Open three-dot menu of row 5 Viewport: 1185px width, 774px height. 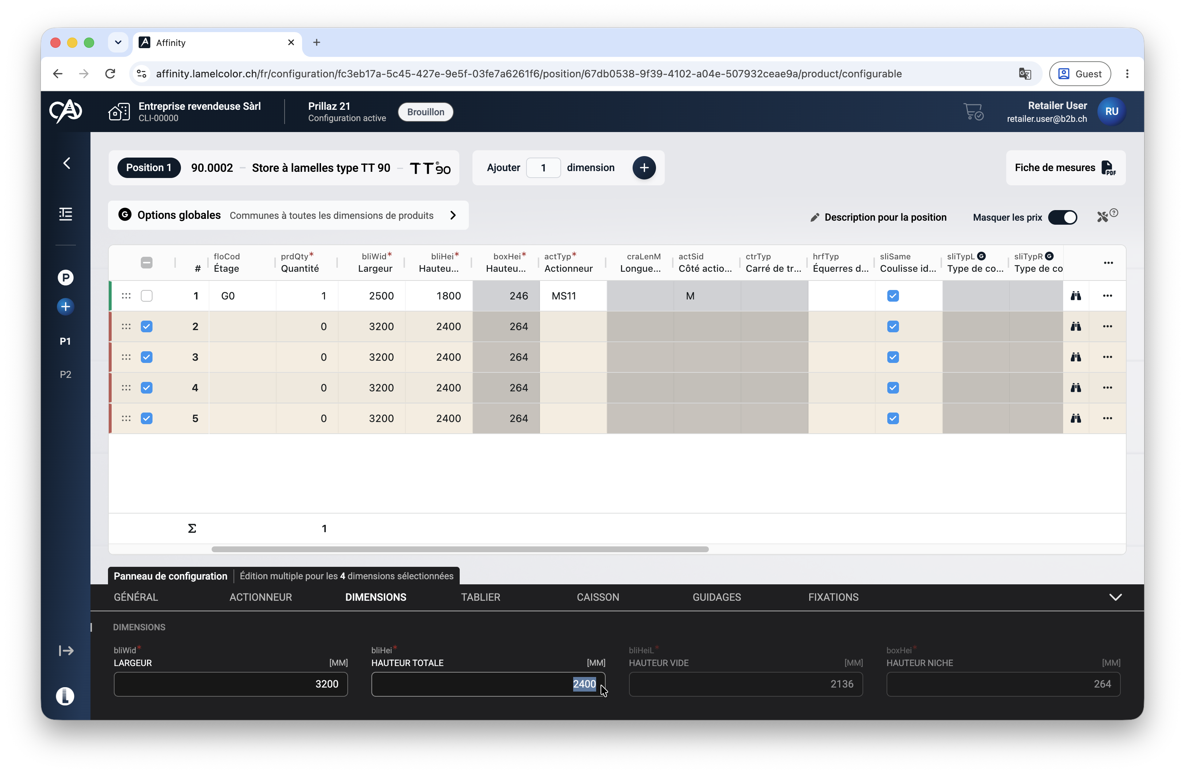pos(1107,418)
